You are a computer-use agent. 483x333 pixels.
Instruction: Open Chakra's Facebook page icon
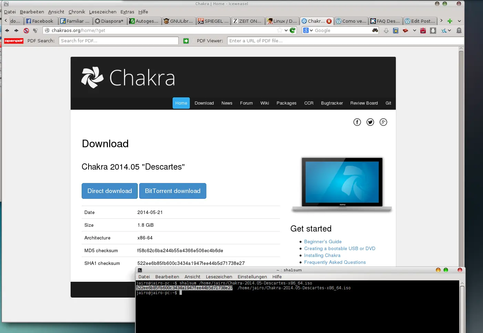click(357, 122)
